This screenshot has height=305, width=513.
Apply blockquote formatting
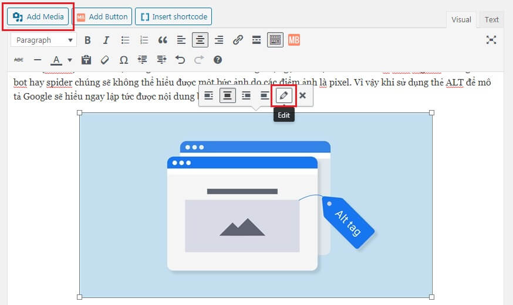click(163, 40)
